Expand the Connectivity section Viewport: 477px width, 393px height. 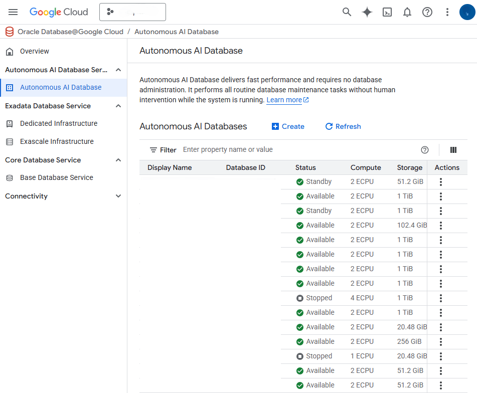click(x=118, y=196)
